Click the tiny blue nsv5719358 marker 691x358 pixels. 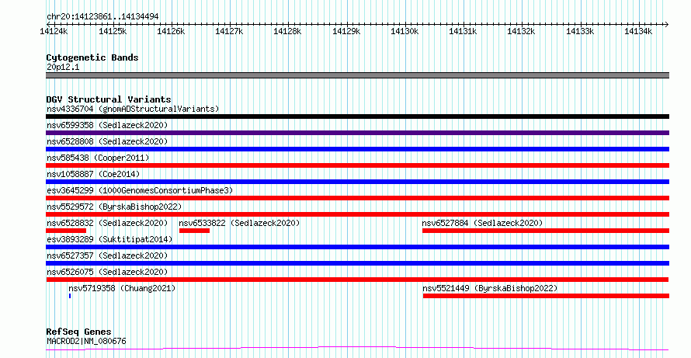pyautogui.click(x=70, y=296)
